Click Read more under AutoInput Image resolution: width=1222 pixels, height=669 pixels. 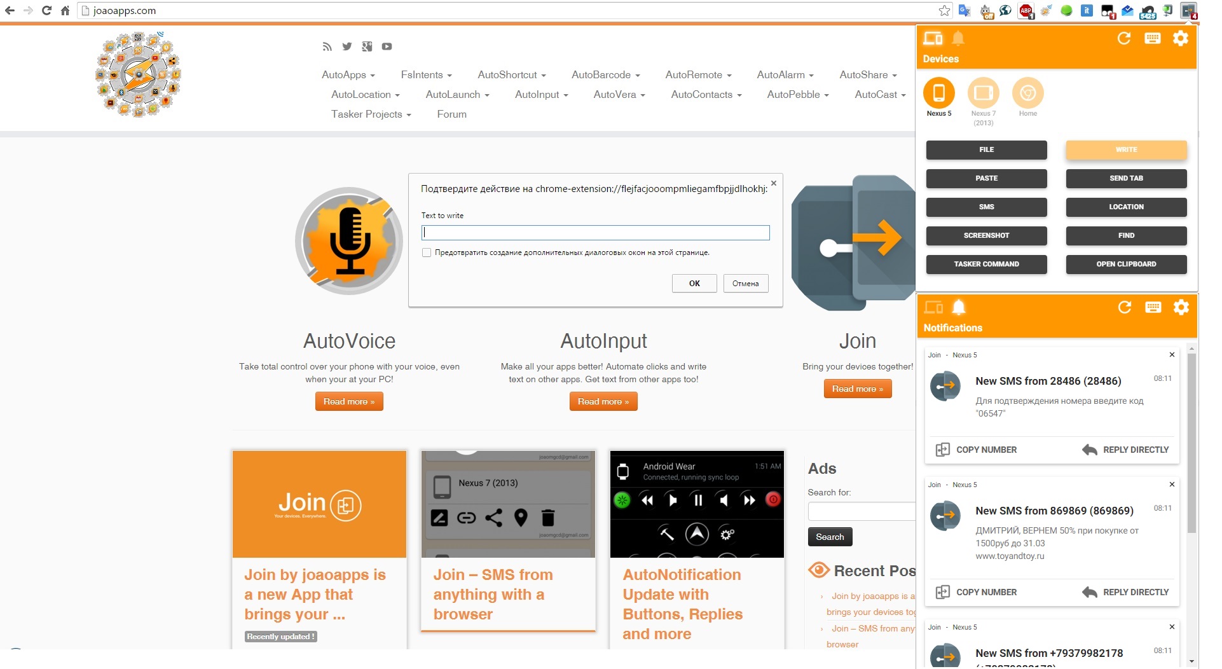point(603,401)
